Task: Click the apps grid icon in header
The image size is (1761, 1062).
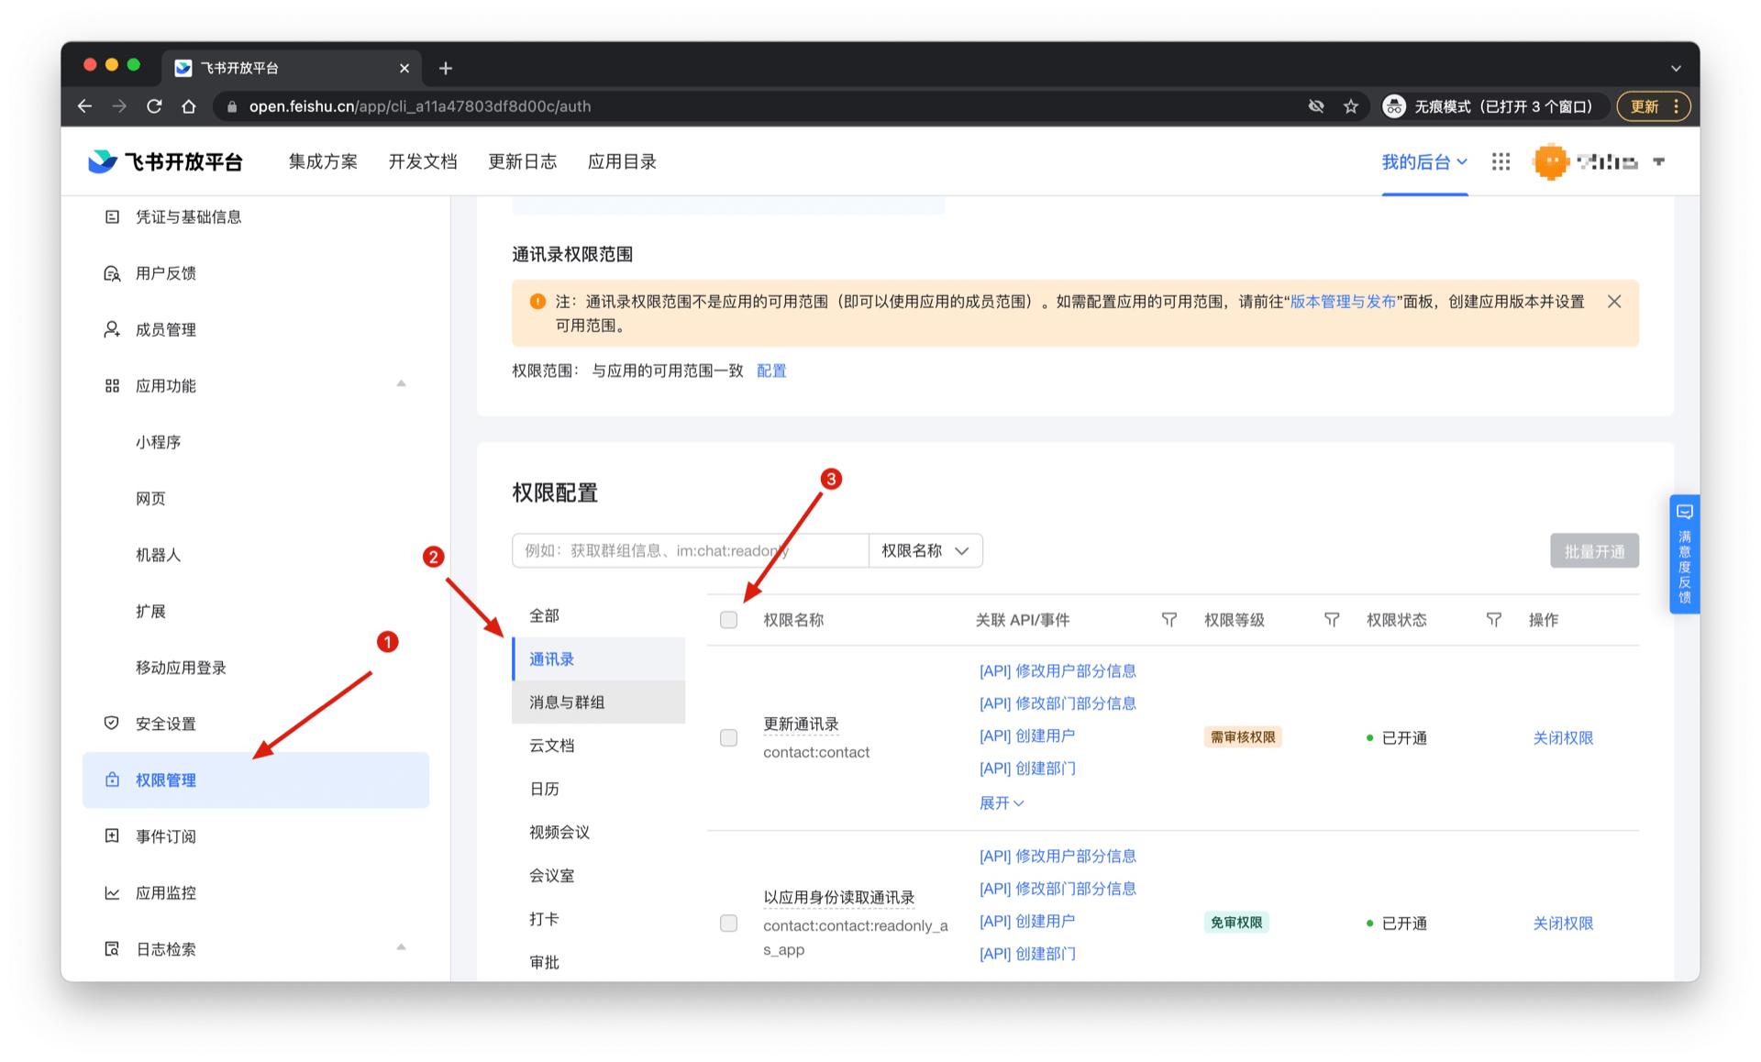Action: coord(1501,161)
